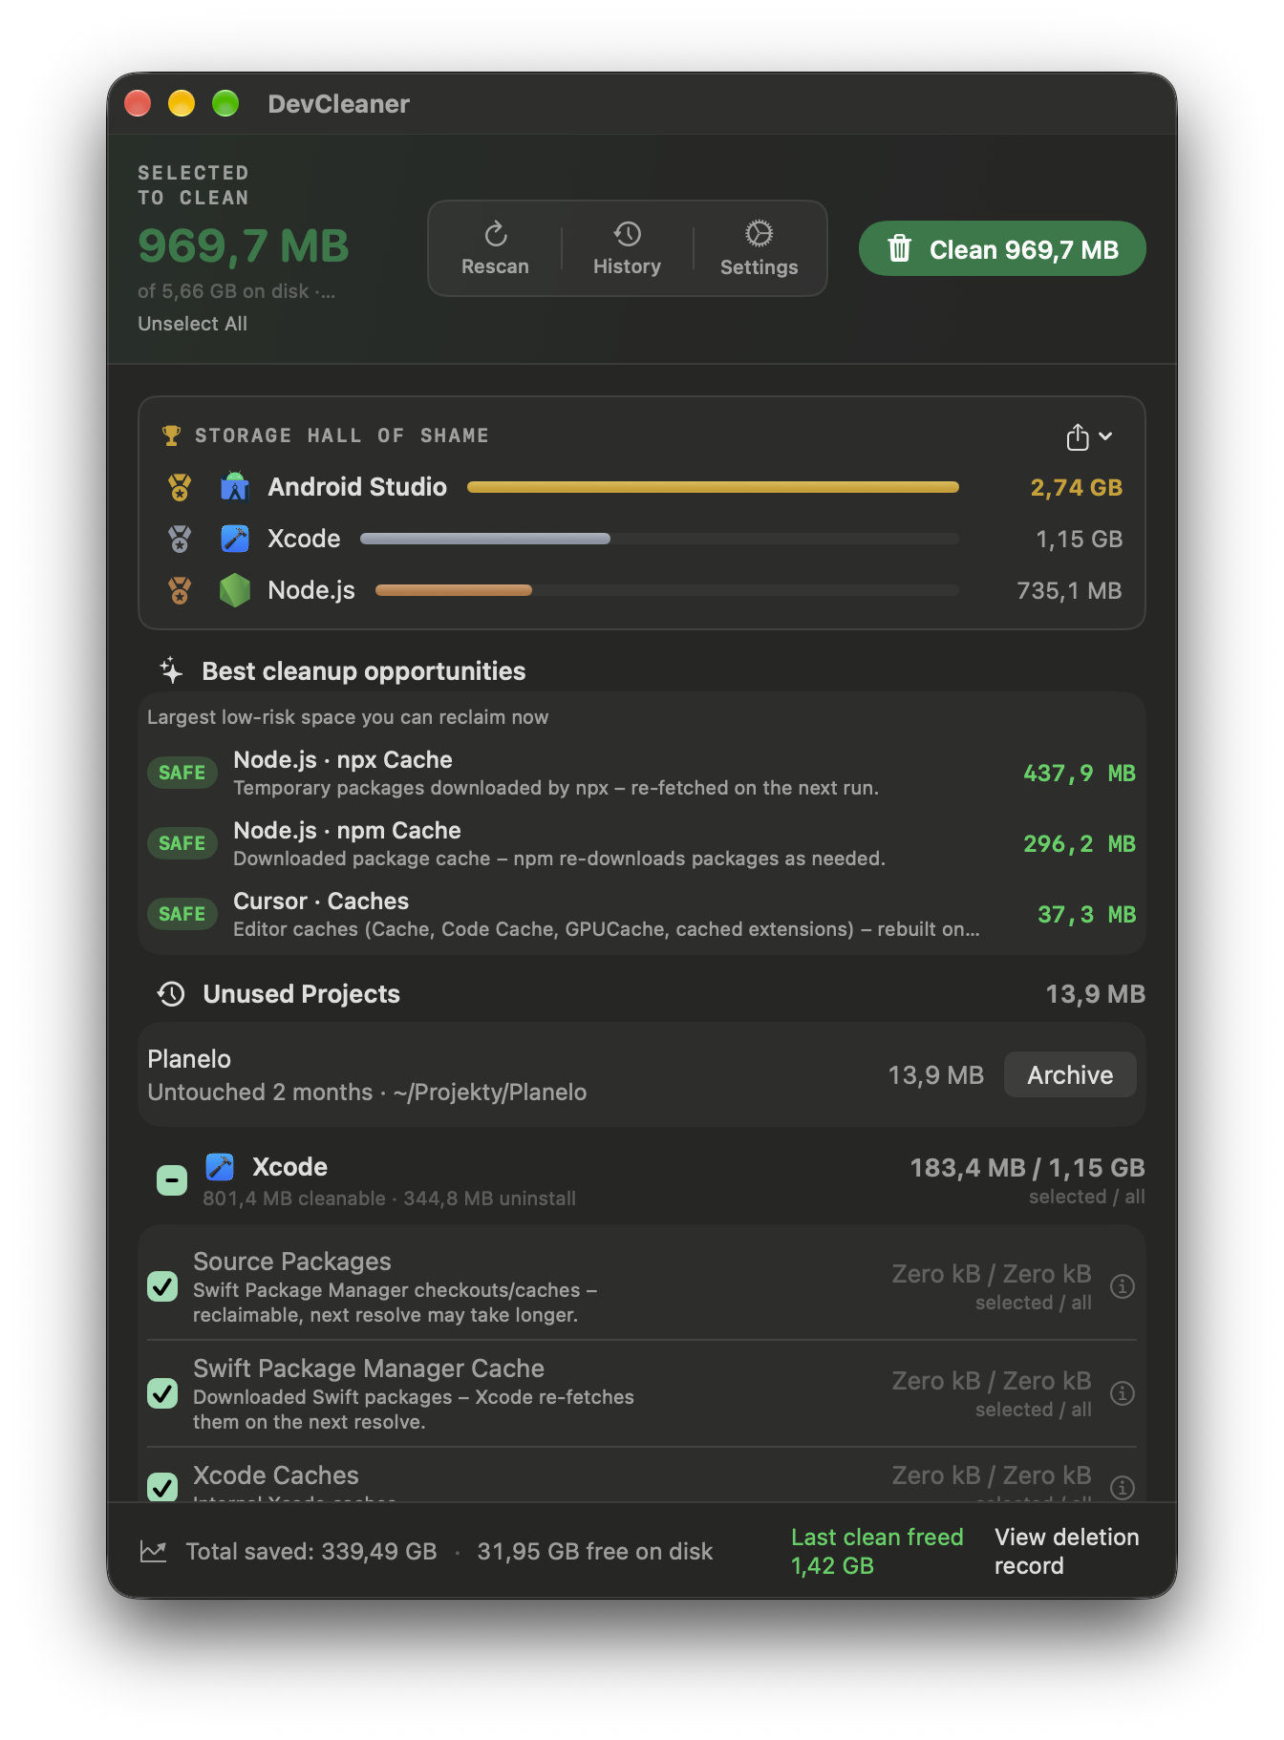The image size is (1284, 1740).
Task: Select the Node.js npx Cache opportunity
Action: (642, 773)
